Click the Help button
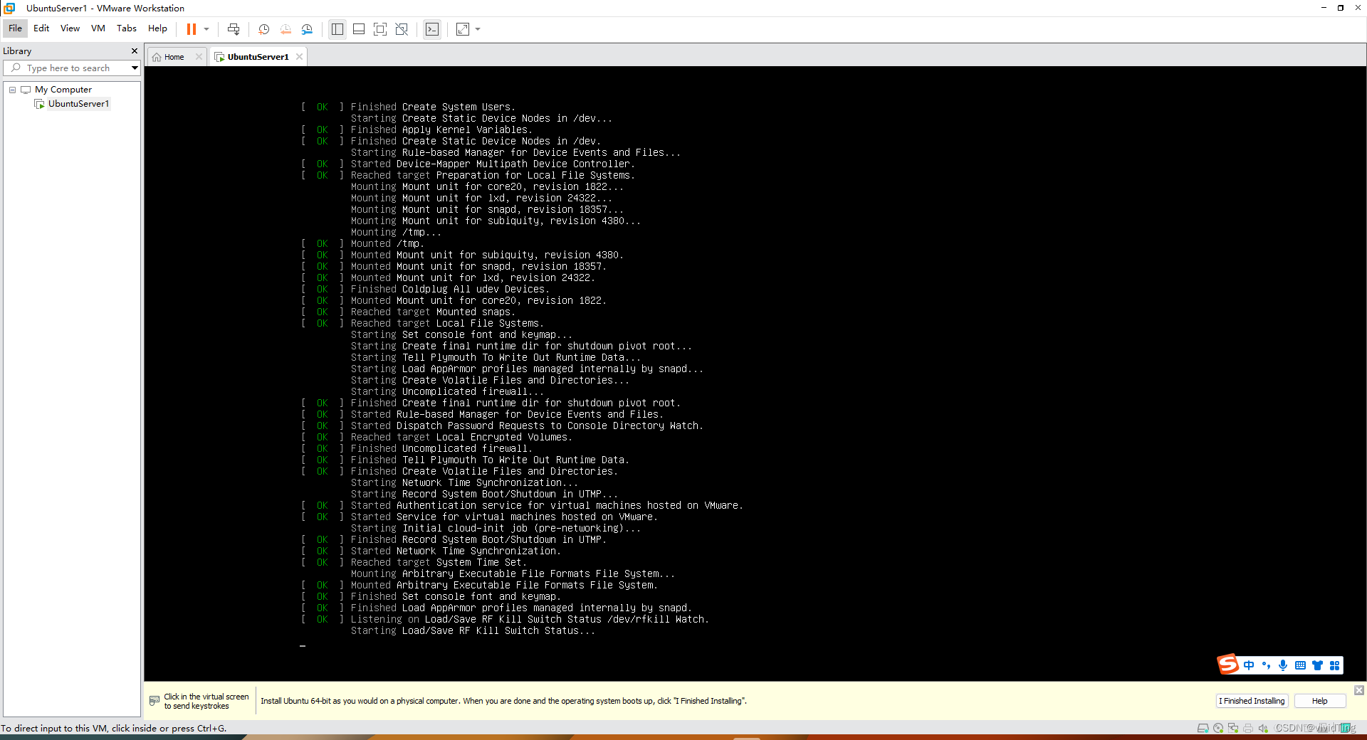 click(1319, 701)
